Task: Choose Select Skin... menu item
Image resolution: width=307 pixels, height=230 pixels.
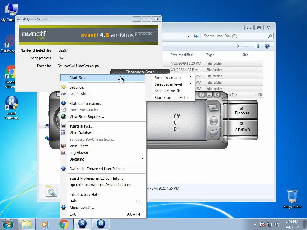Action: (103, 94)
